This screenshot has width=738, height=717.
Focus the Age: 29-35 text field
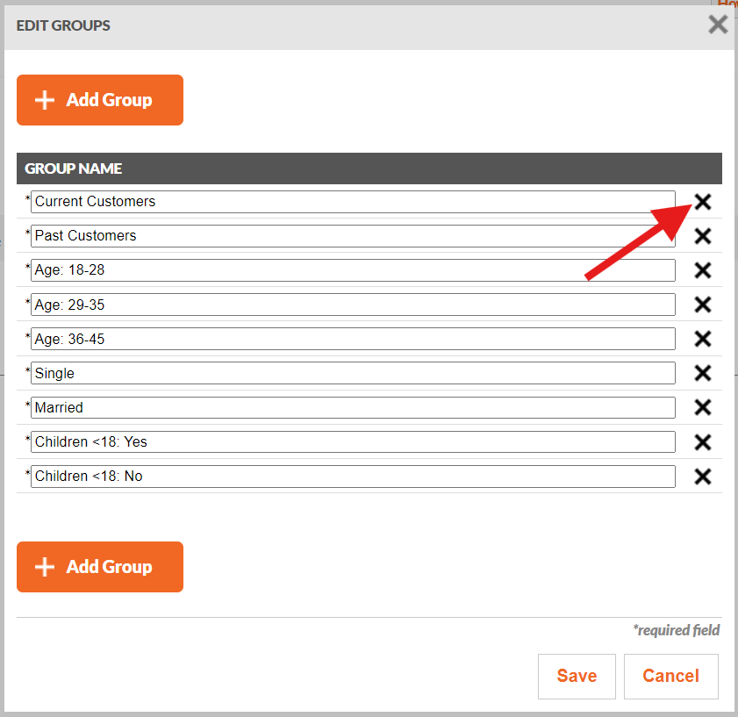(353, 305)
